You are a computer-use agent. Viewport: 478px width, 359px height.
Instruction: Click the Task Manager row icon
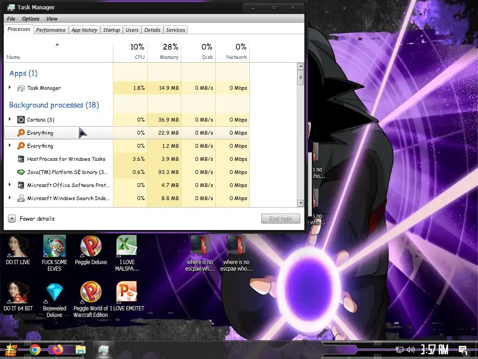coord(21,88)
